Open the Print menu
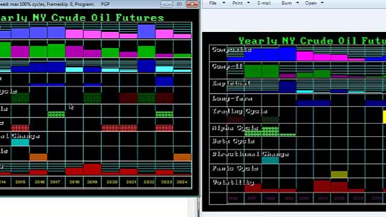The image size is (386, 217). coord(237,3)
